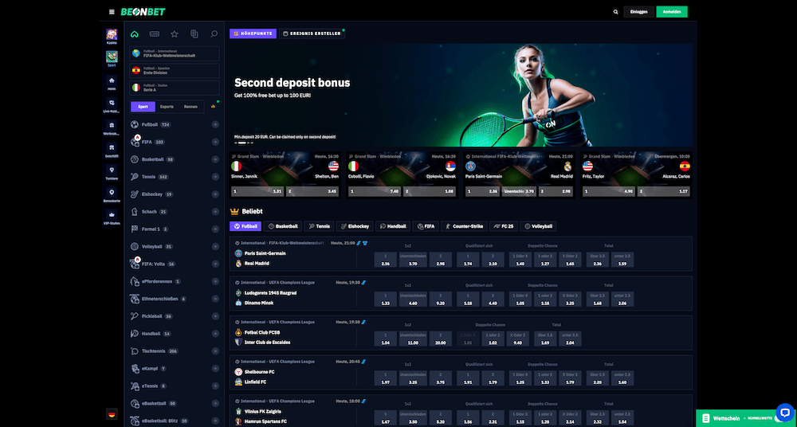797x427 pixels.
Task: Select the Höhepunkte tab
Action: pos(253,33)
